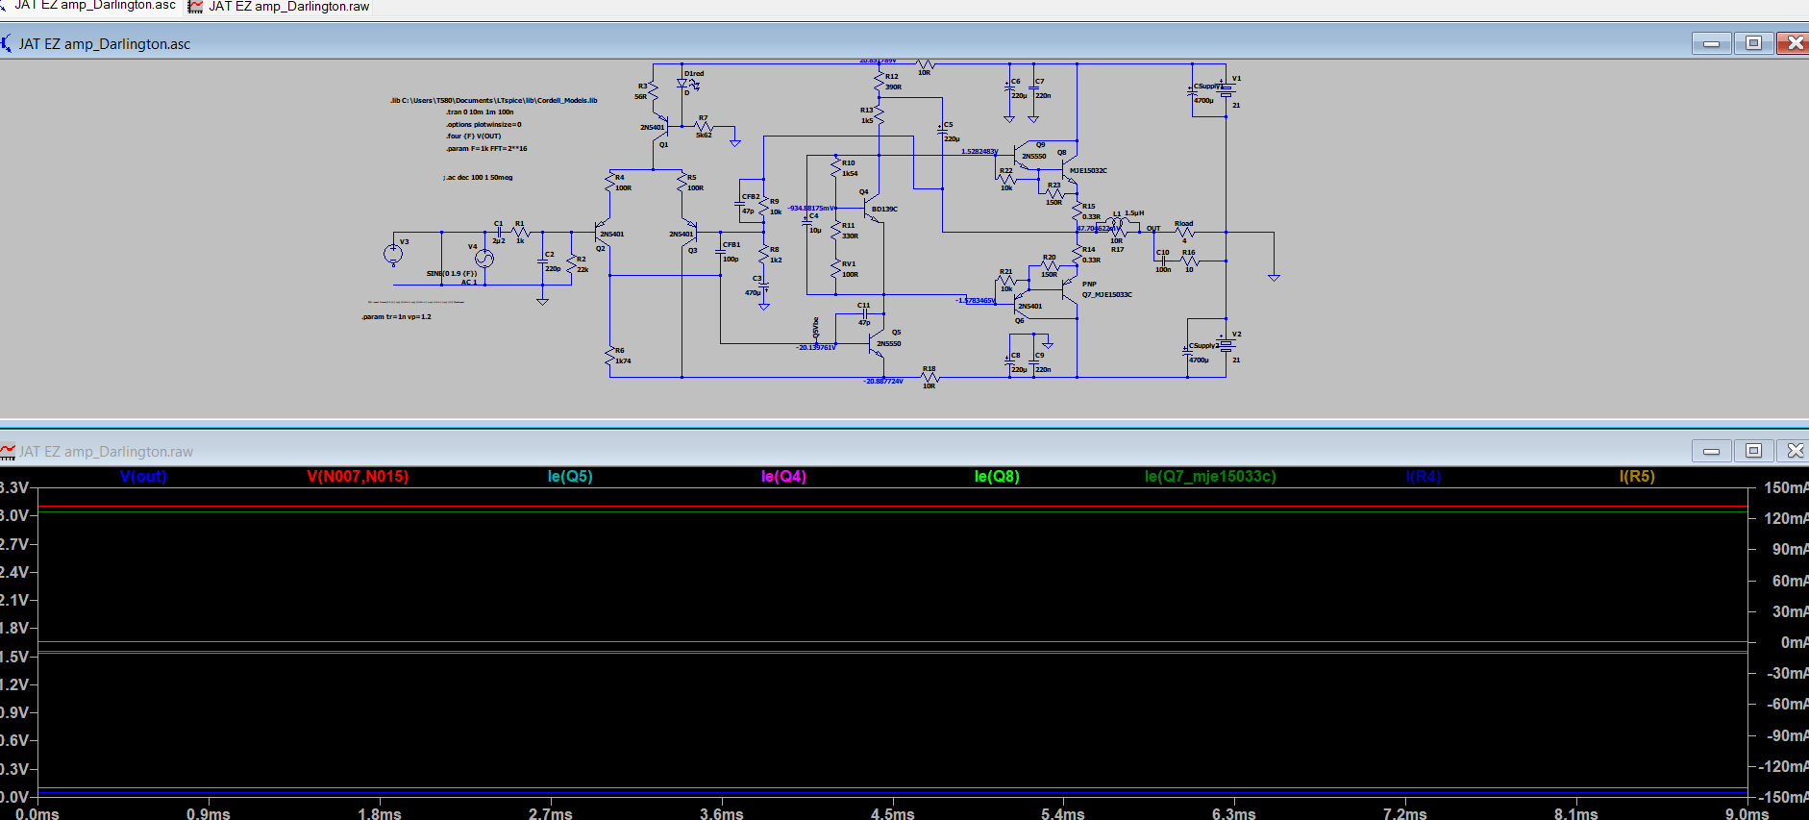Screen dimensions: 1809x820
Task: Select the I(R4) trace label
Action: pyautogui.click(x=1424, y=476)
